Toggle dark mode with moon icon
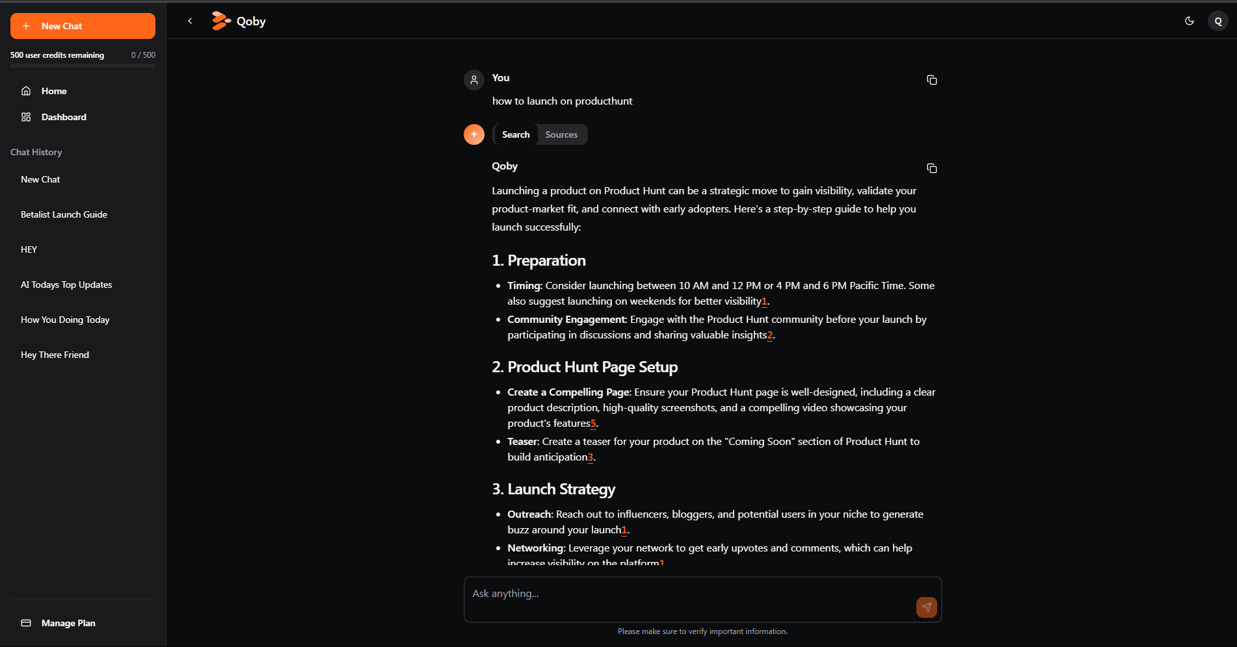1237x647 pixels. point(1189,21)
